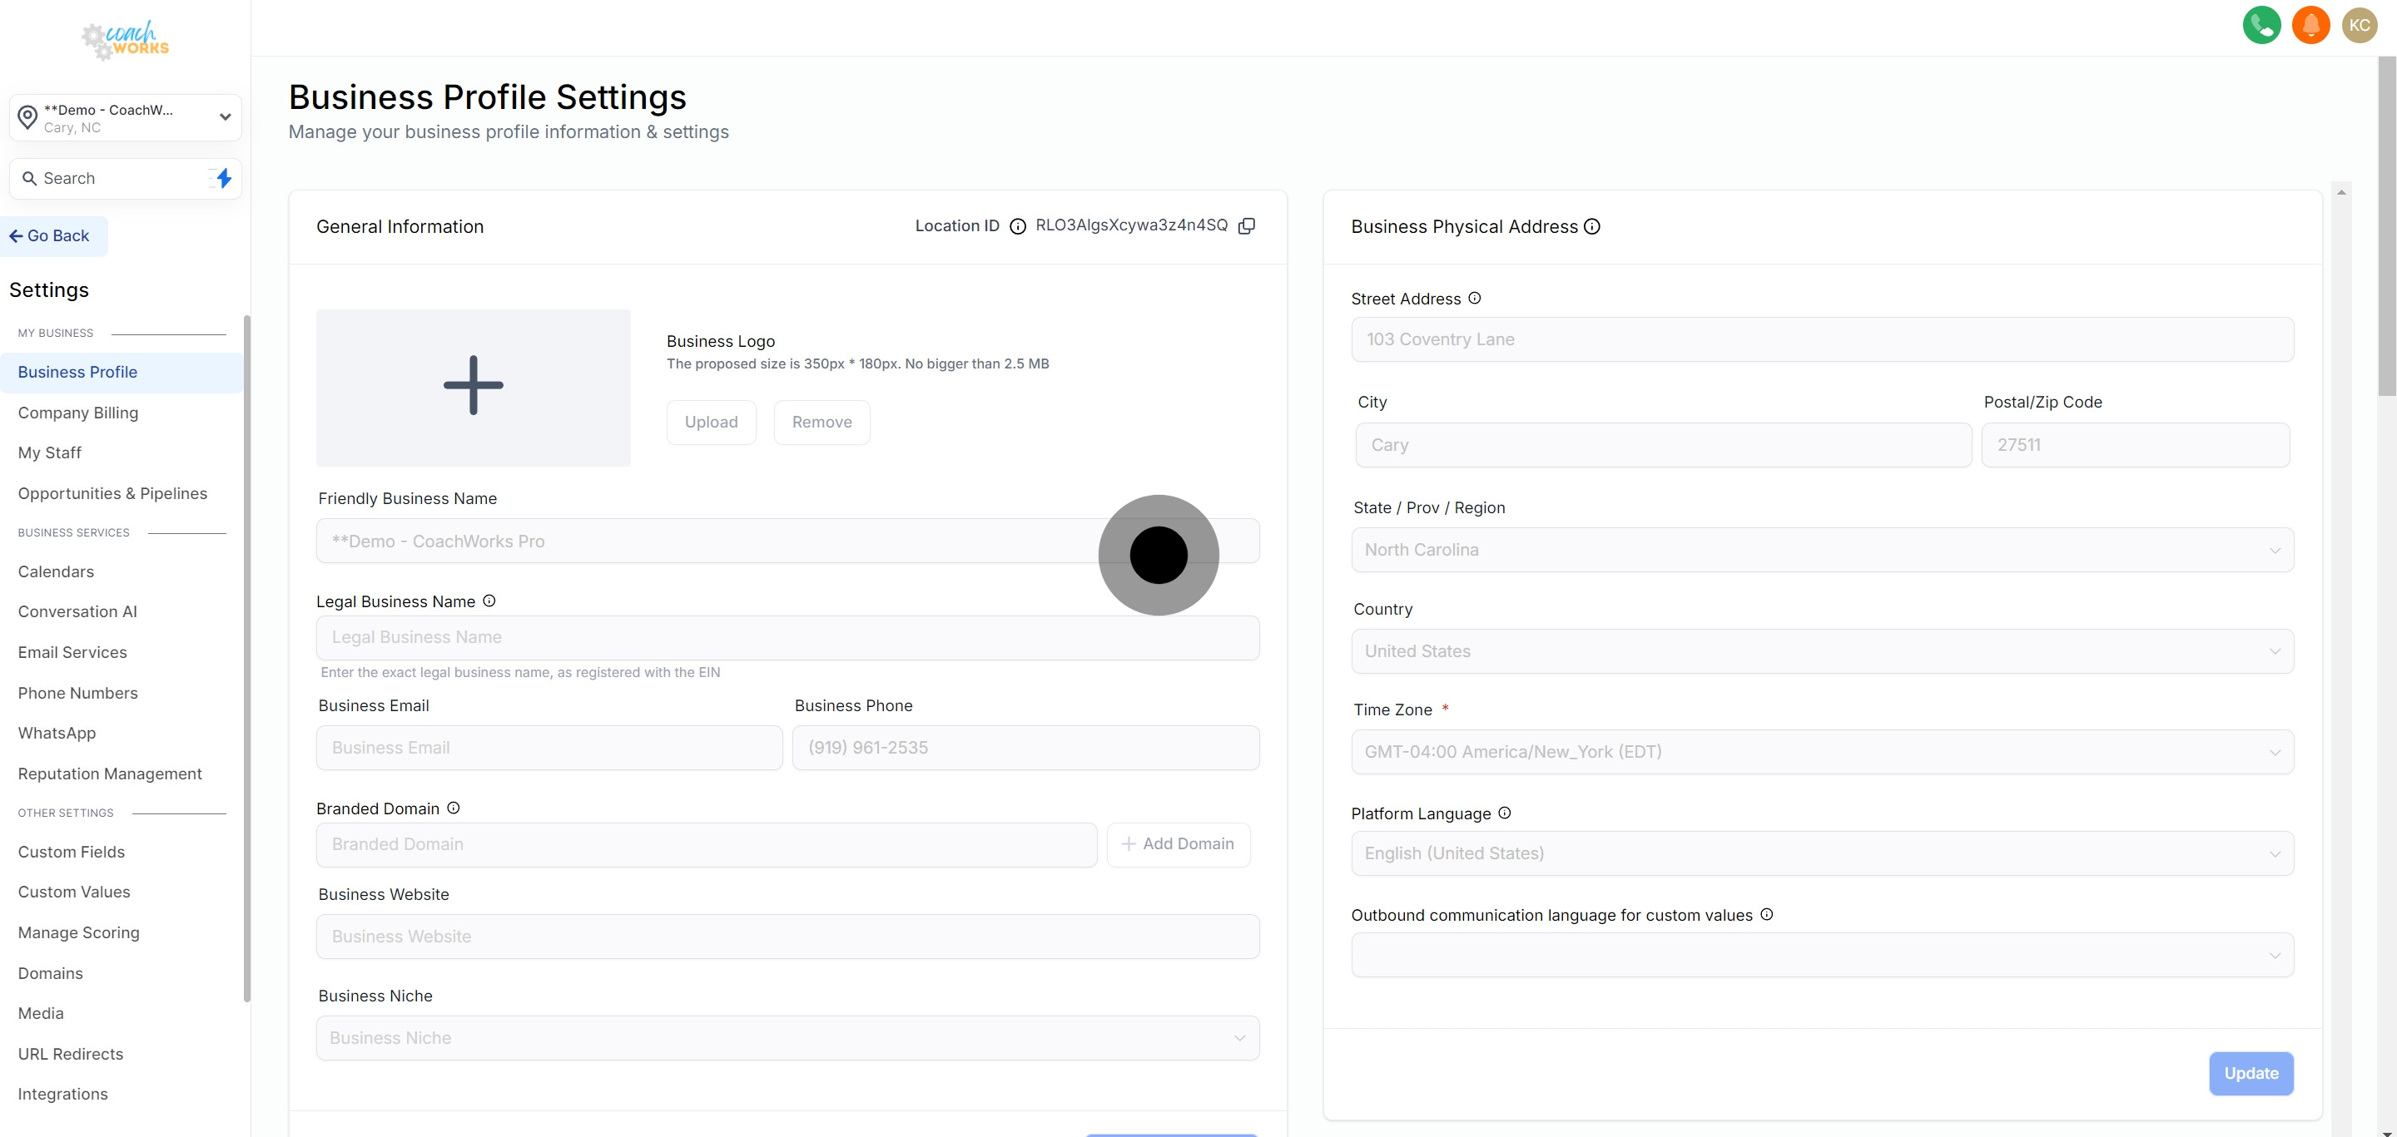The height and width of the screenshot is (1137, 2397).
Task: Click the Business Email input field
Action: tap(549, 748)
